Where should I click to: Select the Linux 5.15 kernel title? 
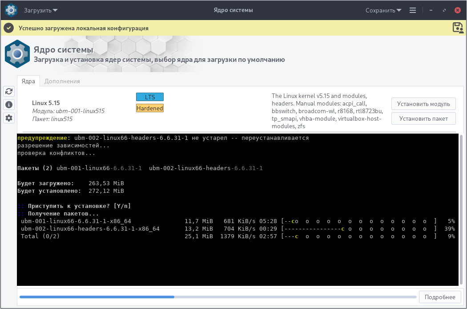46,103
